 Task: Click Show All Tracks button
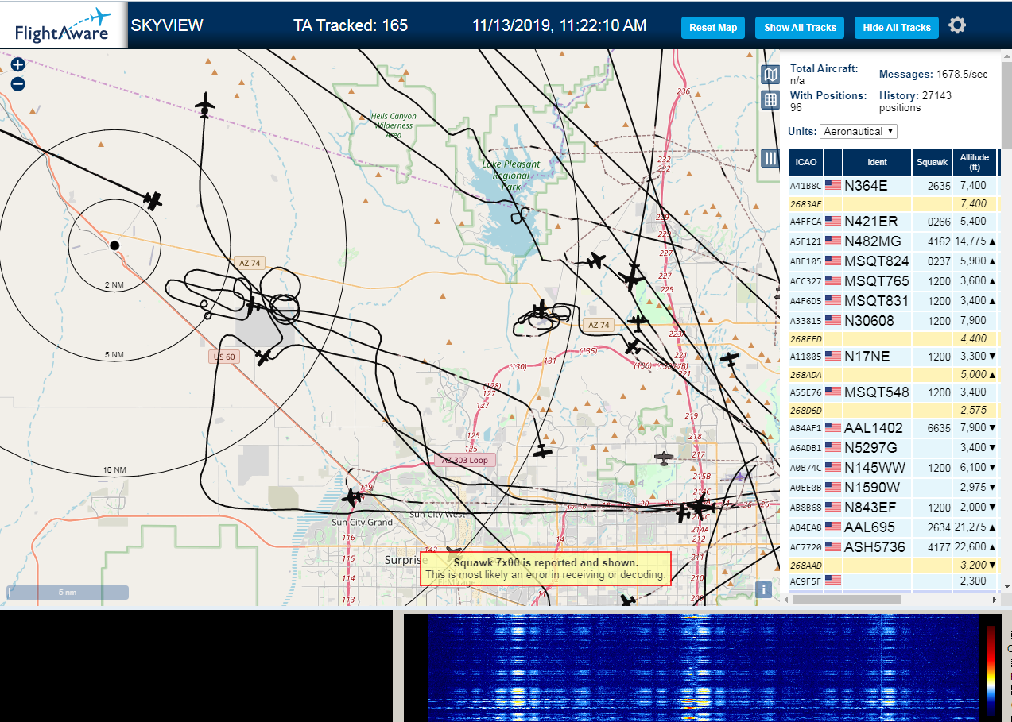point(800,27)
